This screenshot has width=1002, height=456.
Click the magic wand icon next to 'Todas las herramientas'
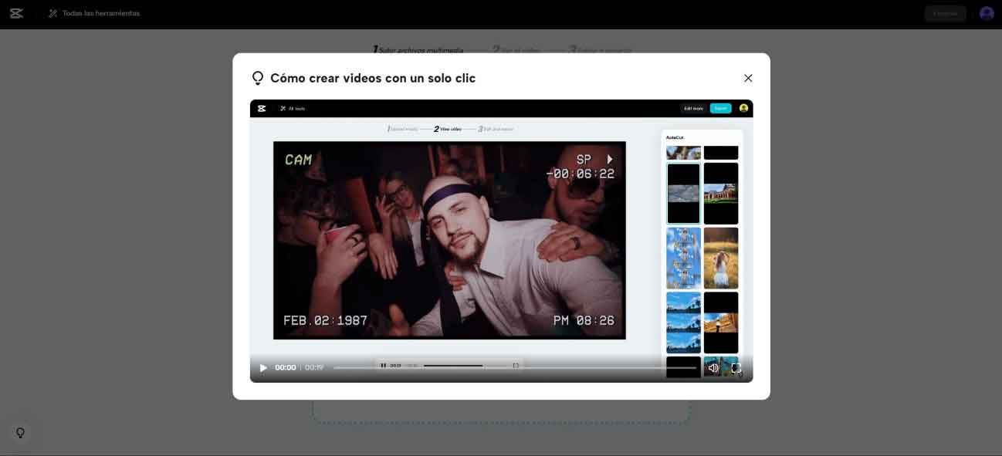click(x=53, y=13)
